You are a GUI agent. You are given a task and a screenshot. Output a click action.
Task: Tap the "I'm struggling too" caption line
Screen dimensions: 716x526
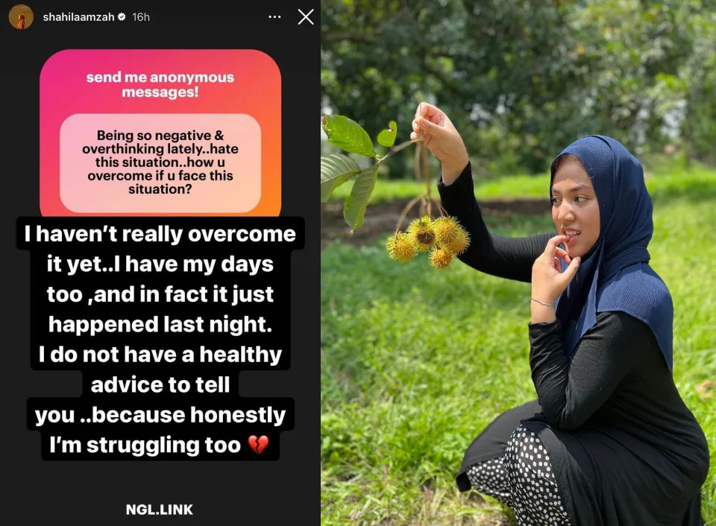tap(145, 445)
